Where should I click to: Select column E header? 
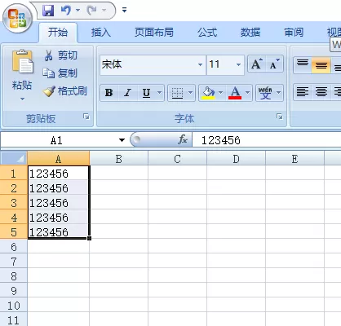295,159
